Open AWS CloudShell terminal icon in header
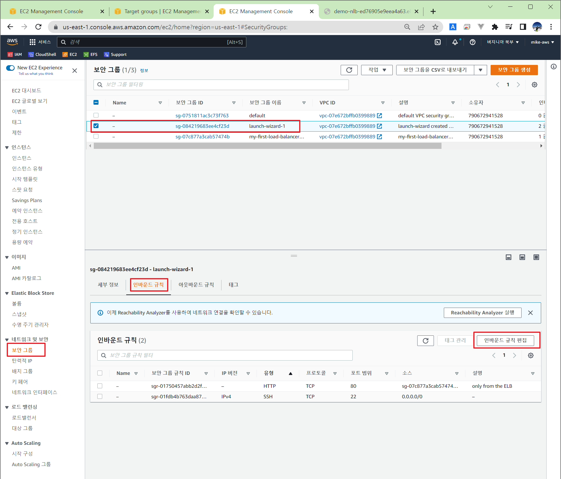Screen dimensions: 561x479 [x=437, y=42]
